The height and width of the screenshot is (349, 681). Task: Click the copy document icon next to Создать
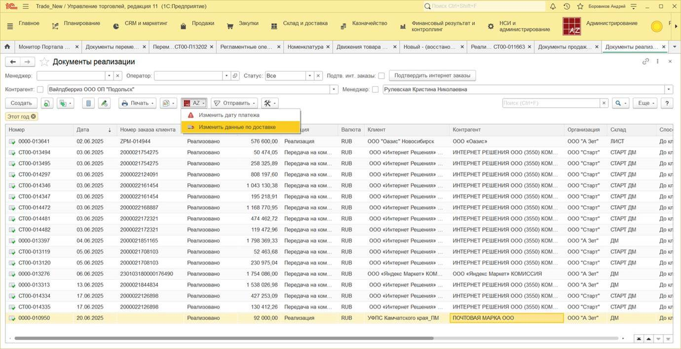[x=46, y=103]
